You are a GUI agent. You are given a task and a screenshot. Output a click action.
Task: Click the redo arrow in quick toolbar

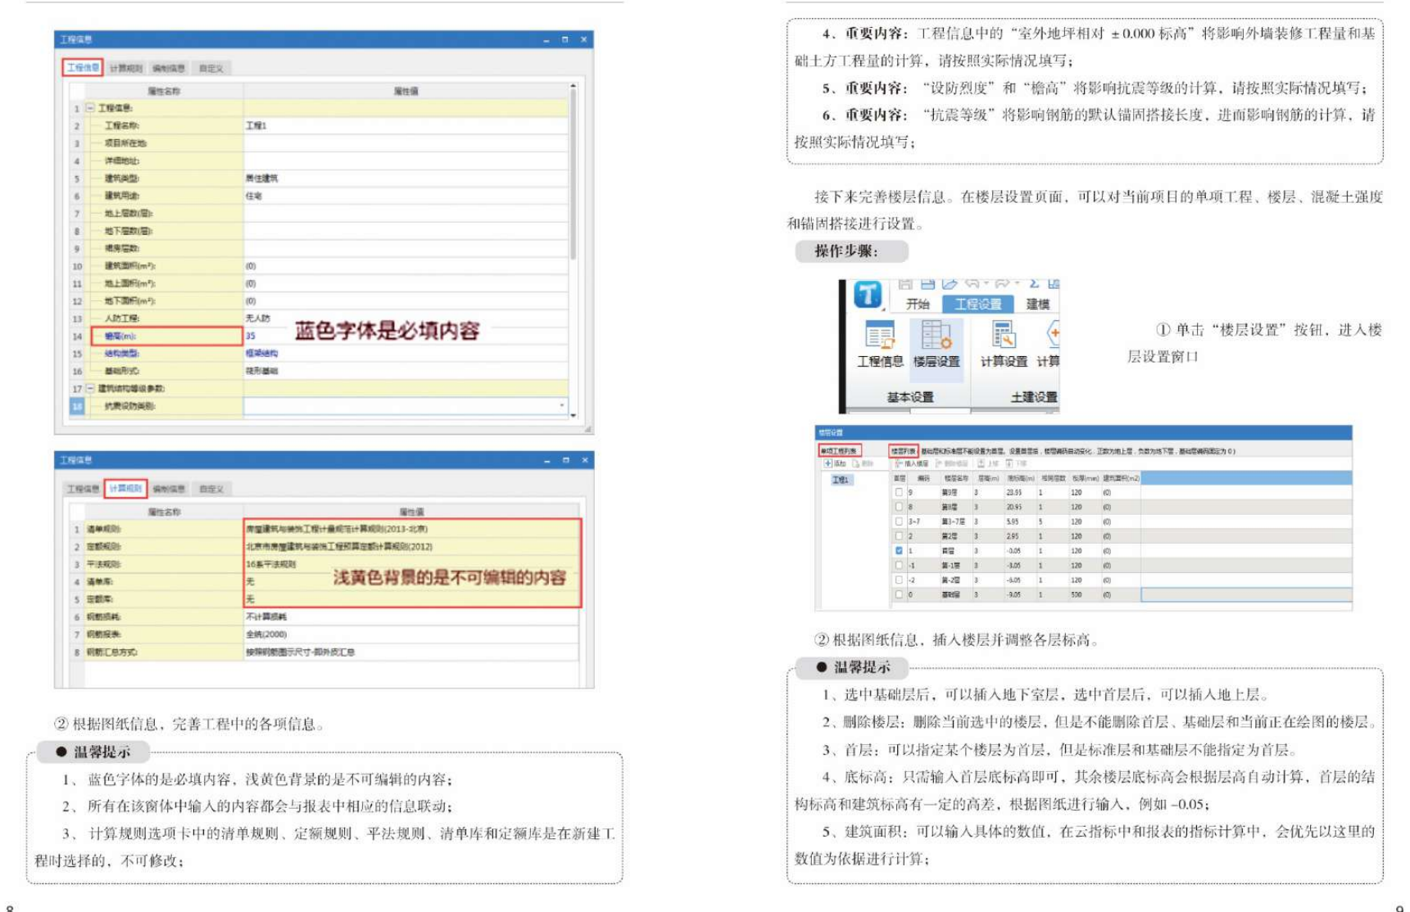(x=1003, y=284)
